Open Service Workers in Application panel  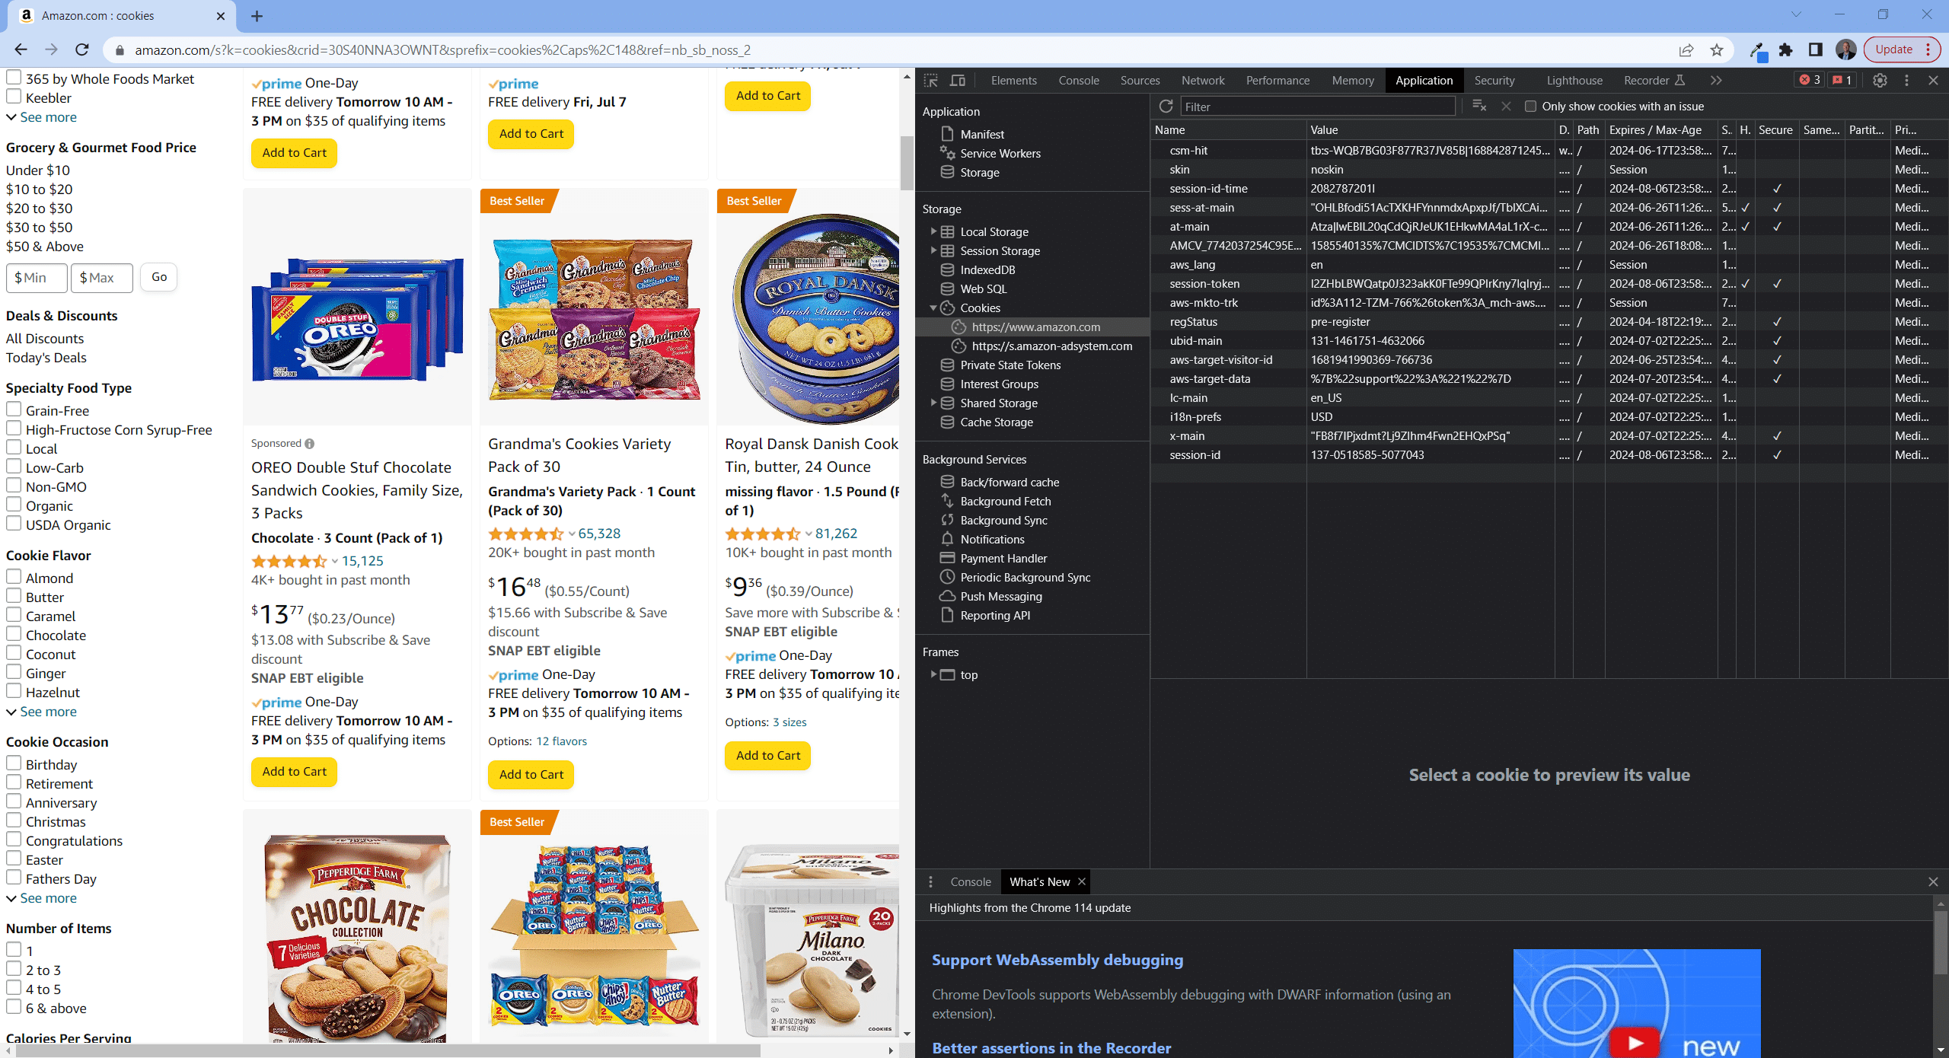[1000, 153]
